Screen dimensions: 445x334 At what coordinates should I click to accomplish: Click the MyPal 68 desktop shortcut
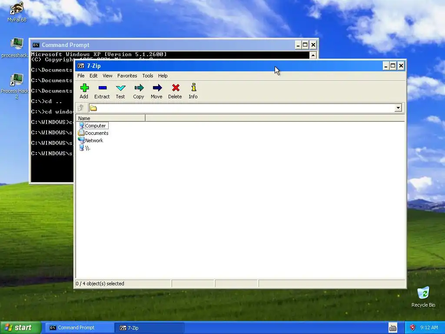click(x=17, y=12)
